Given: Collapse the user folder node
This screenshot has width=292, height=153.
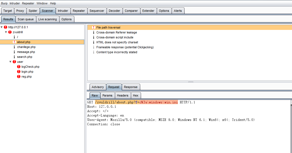Looking at the screenshot, I should (x=10, y=62).
